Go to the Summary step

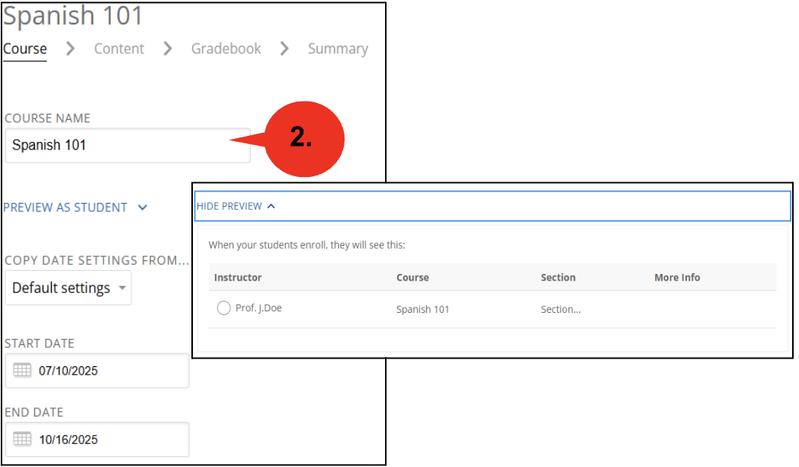pyautogui.click(x=338, y=49)
